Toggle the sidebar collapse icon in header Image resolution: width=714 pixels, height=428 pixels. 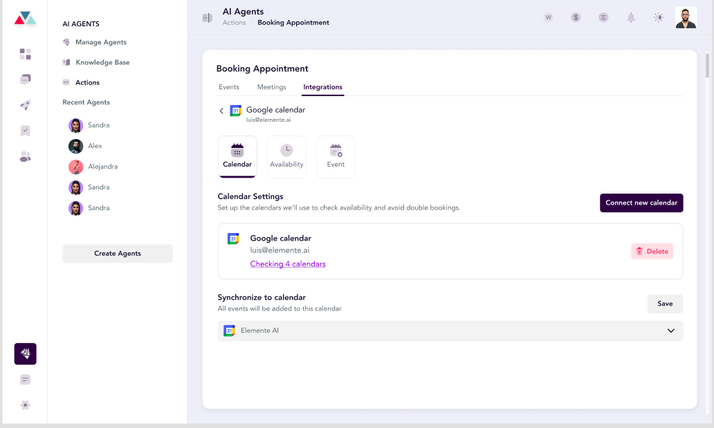(x=207, y=18)
